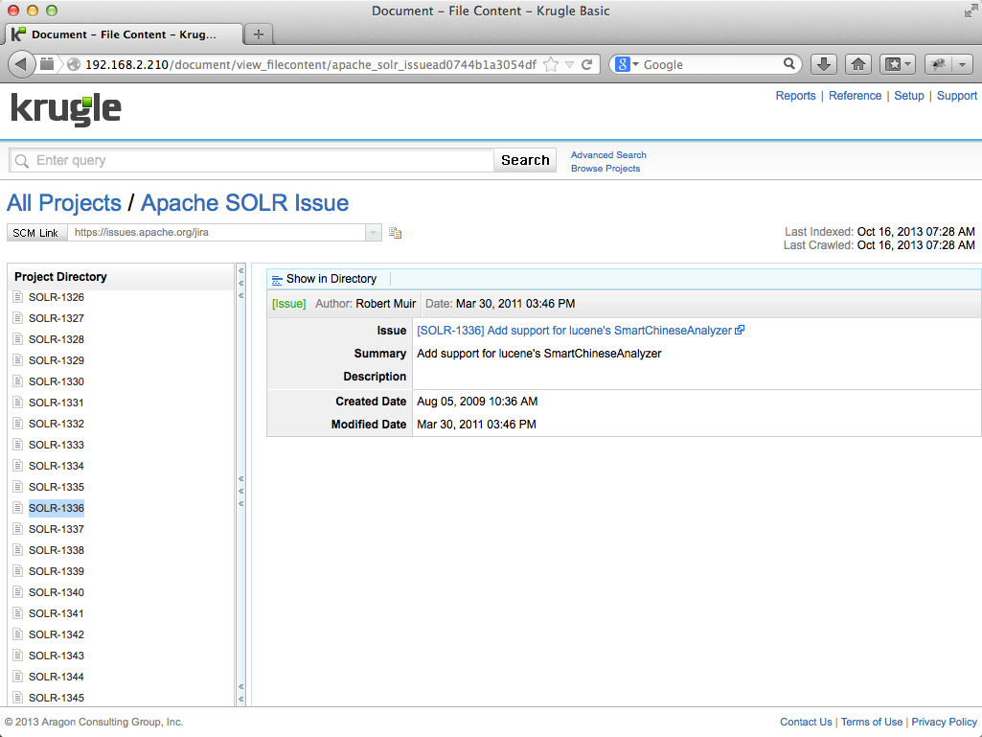
Task: Open Advanced Search
Action: (x=608, y=155)
